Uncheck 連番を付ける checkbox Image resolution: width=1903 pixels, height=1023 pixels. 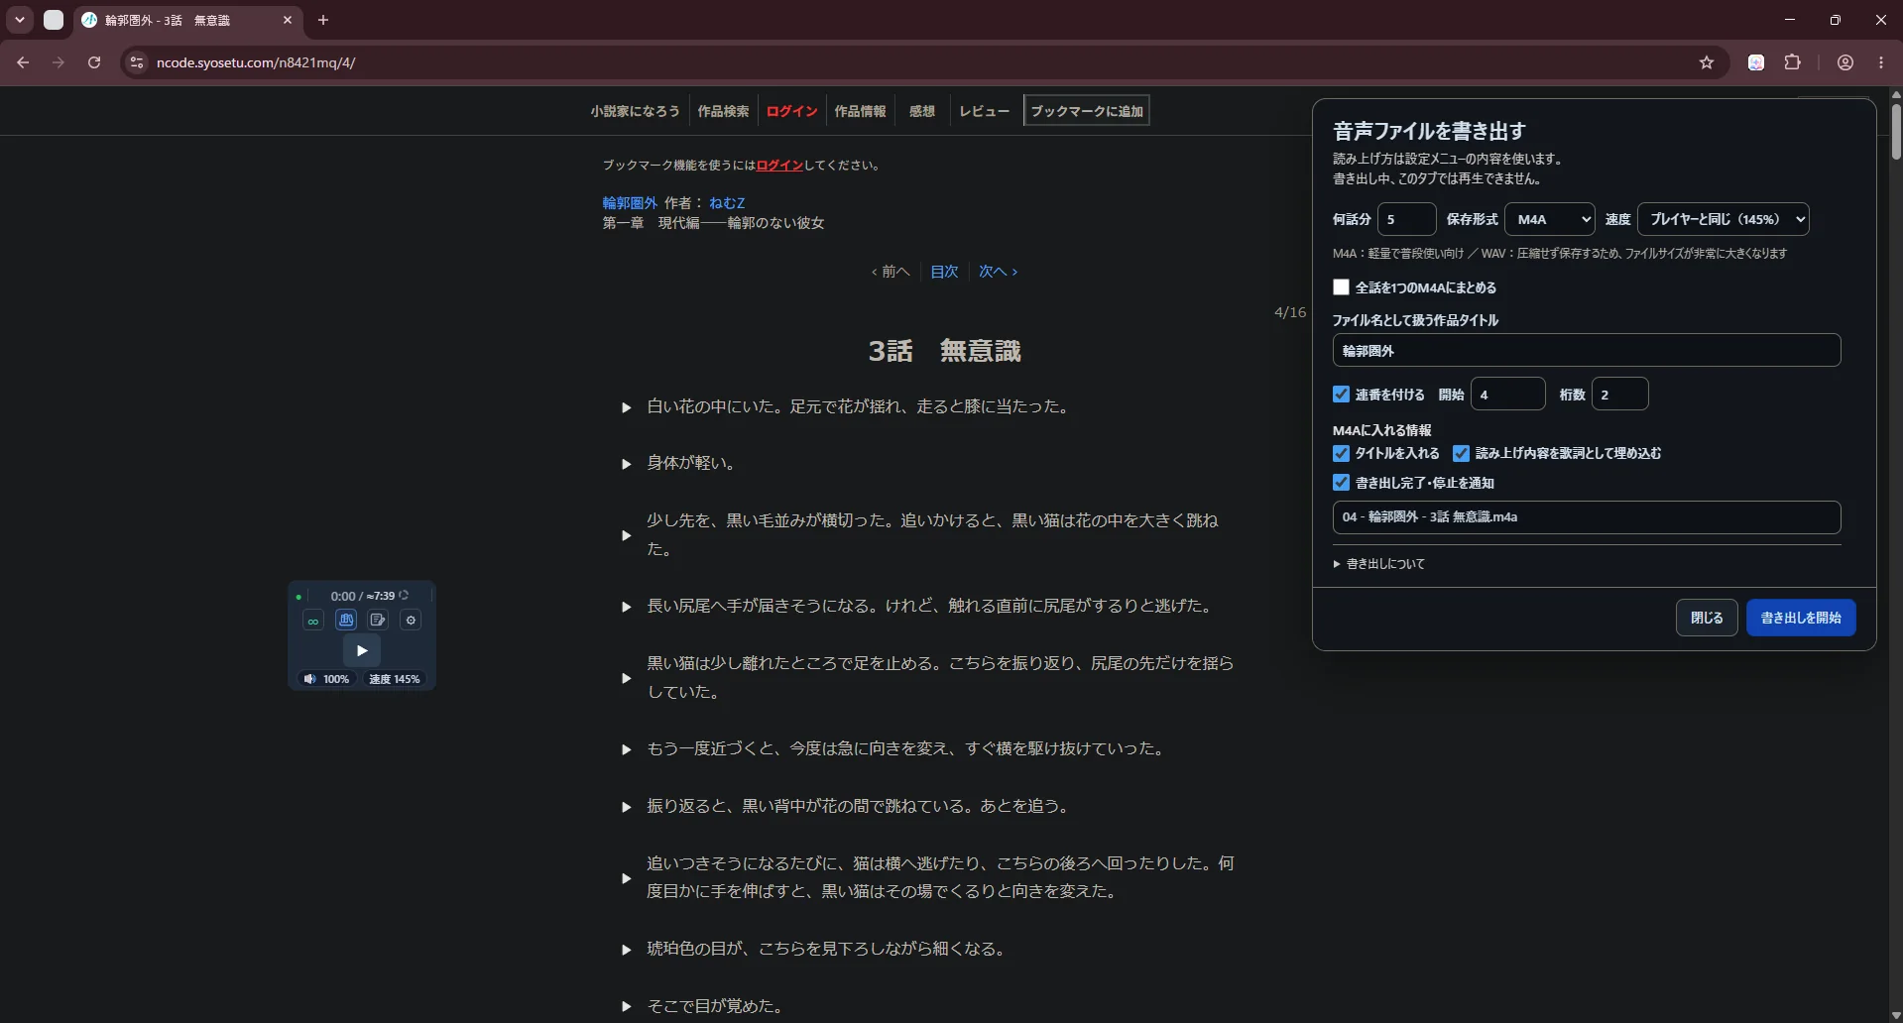click(x=1341, y=395)
